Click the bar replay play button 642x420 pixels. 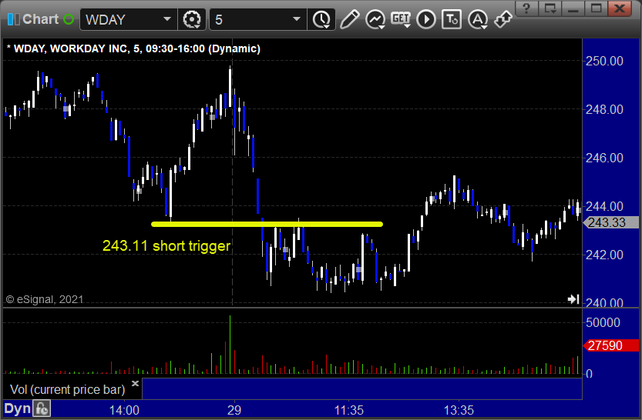click(426, 19)
